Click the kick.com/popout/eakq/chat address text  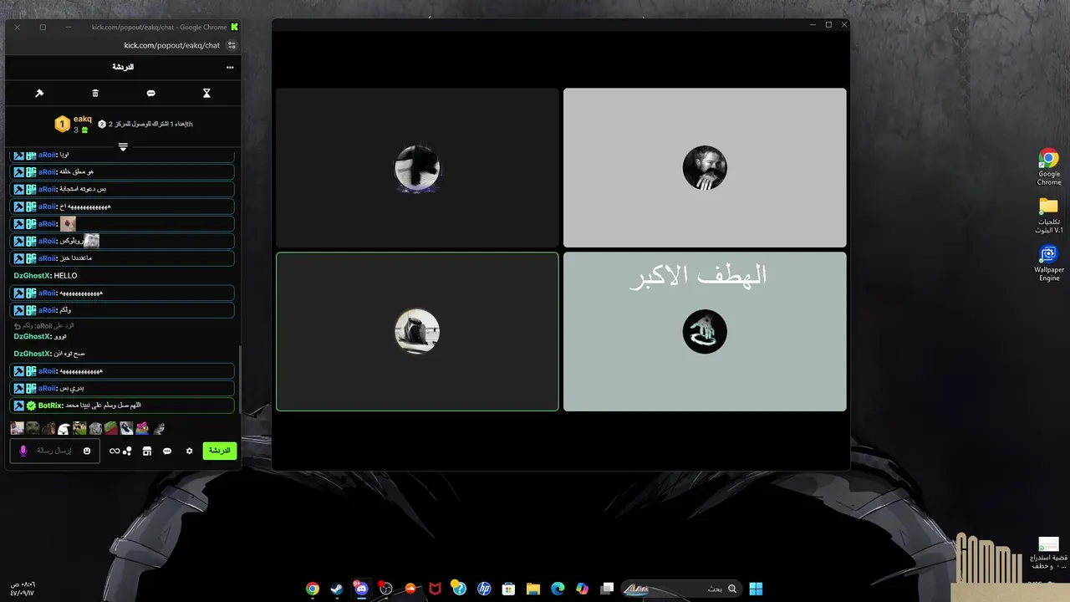point(172,45)
